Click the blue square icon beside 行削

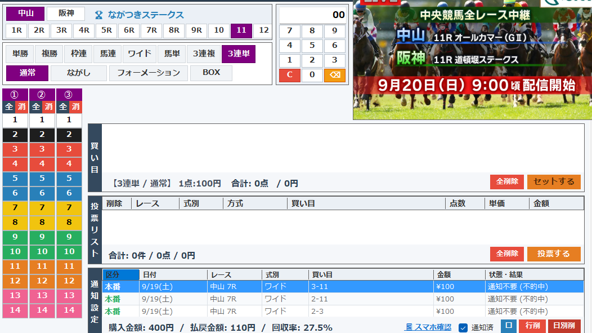pos(509,326)
